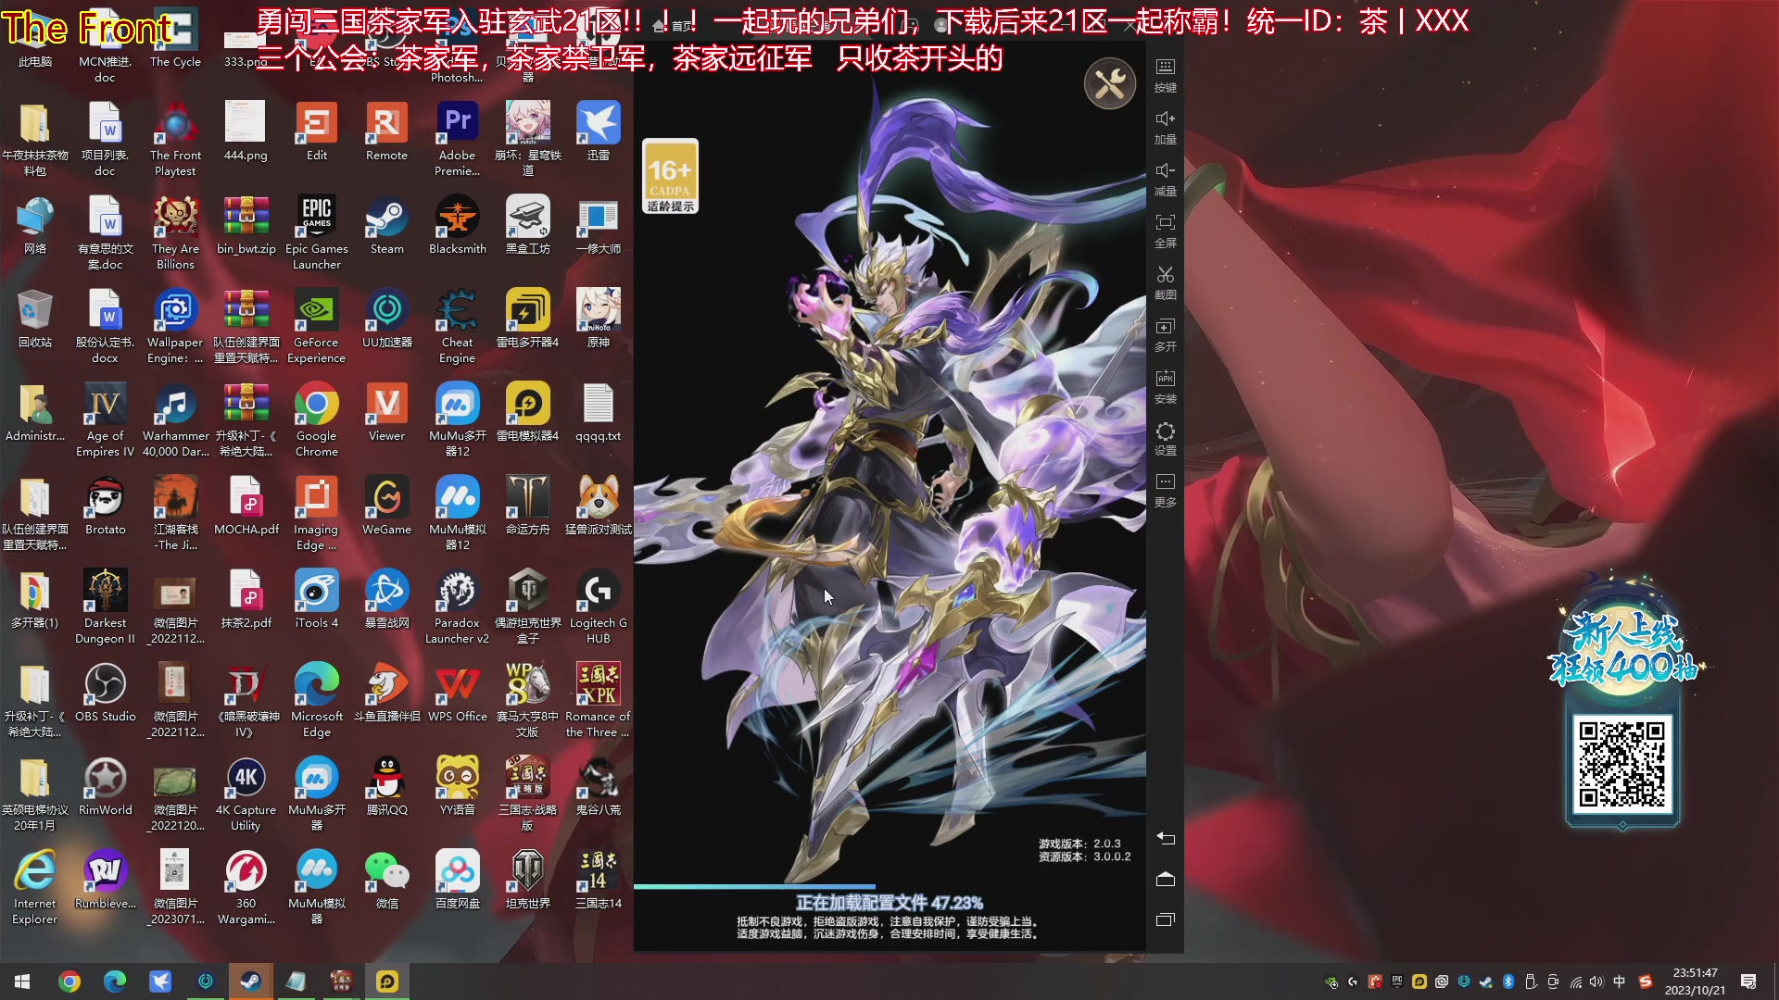Open the Windows Start menu
The image size is (1779, 1000).
pos(22,981)
